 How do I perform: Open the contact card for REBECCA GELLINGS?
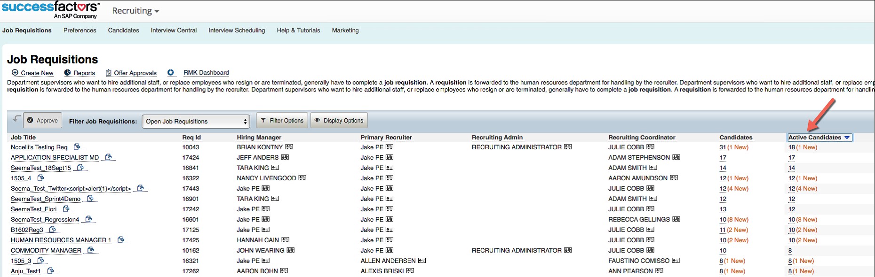click(x=676, y=219)
